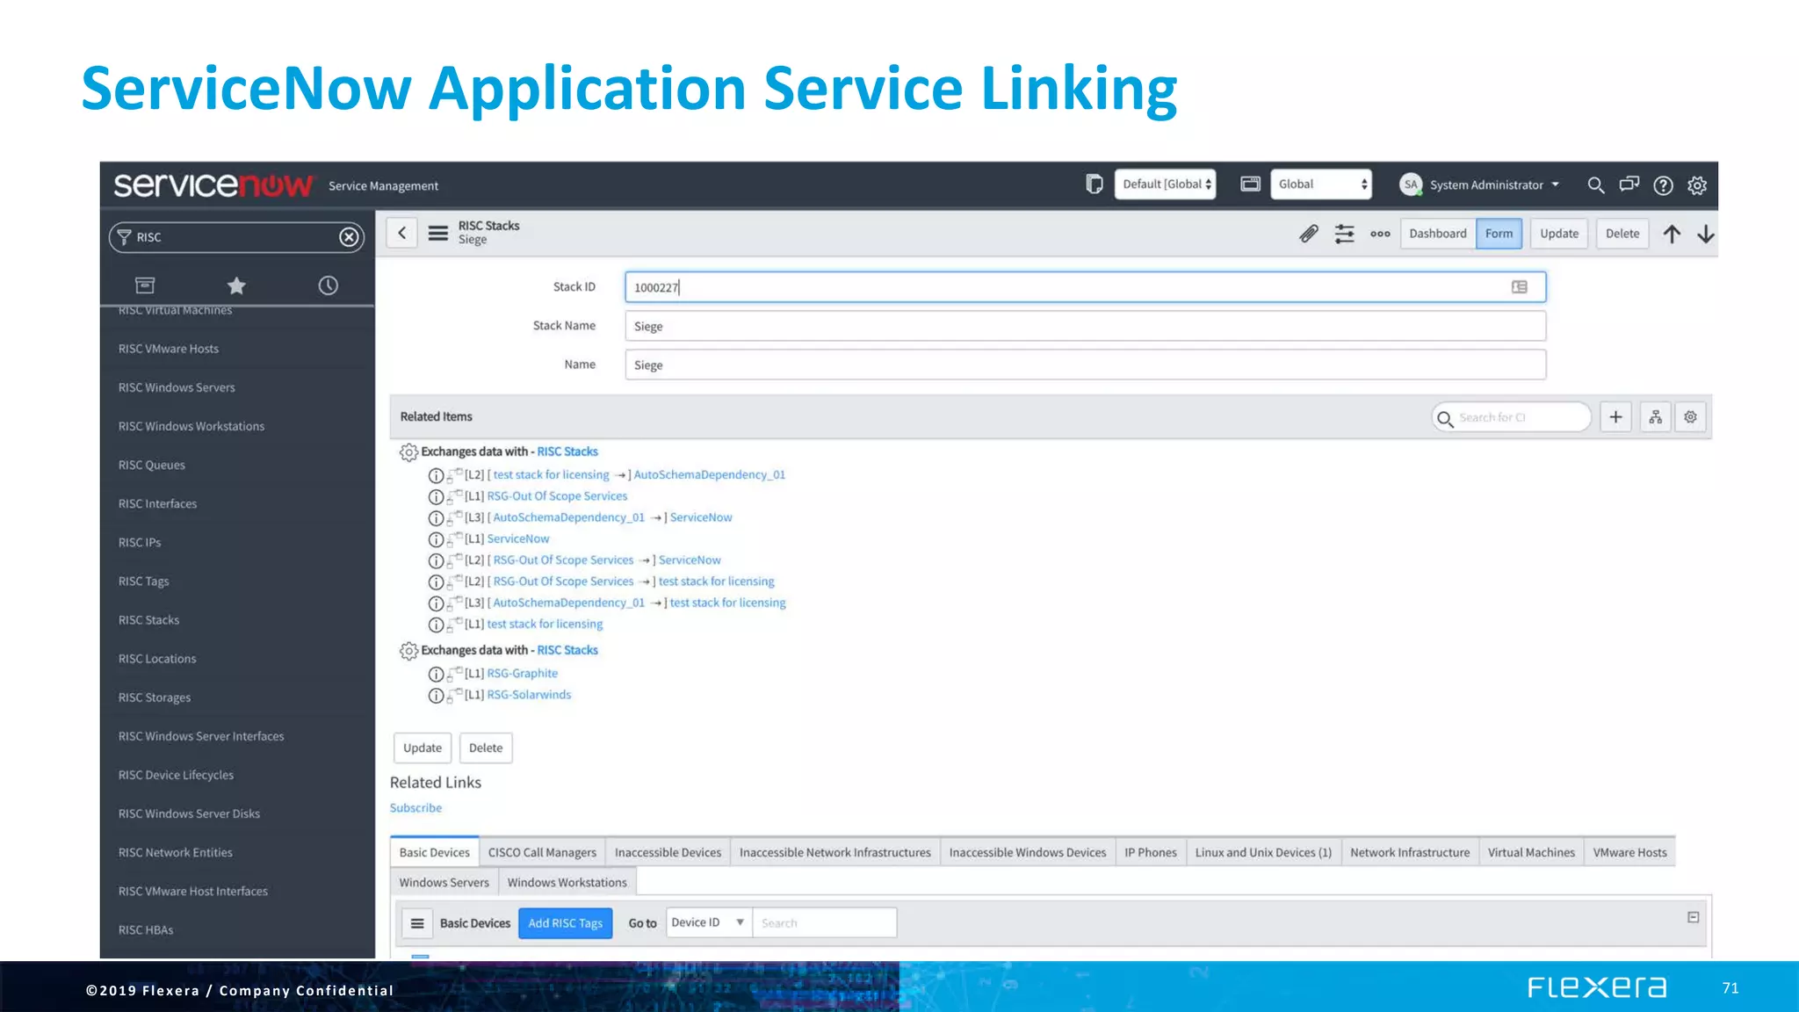Click the Stack Name input field

tap(1085, 326)
